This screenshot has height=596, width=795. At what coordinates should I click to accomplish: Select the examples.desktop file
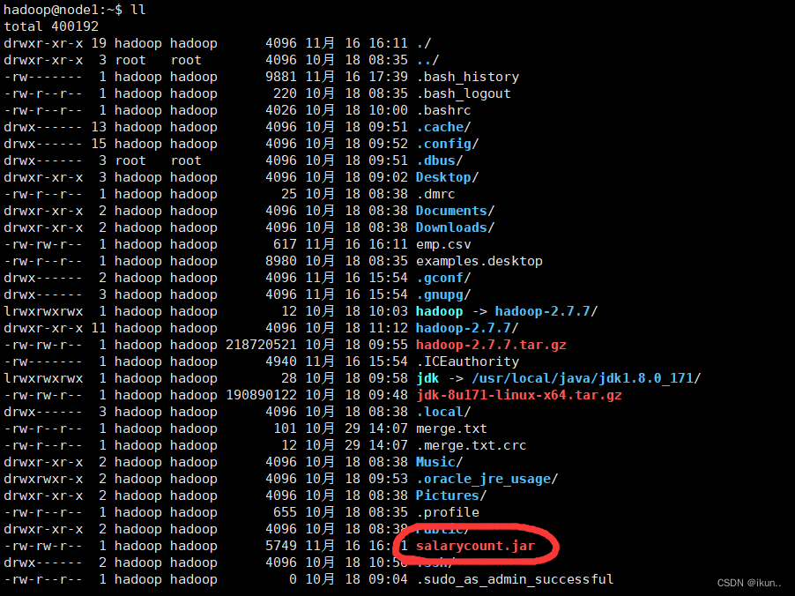coord(479,260)
